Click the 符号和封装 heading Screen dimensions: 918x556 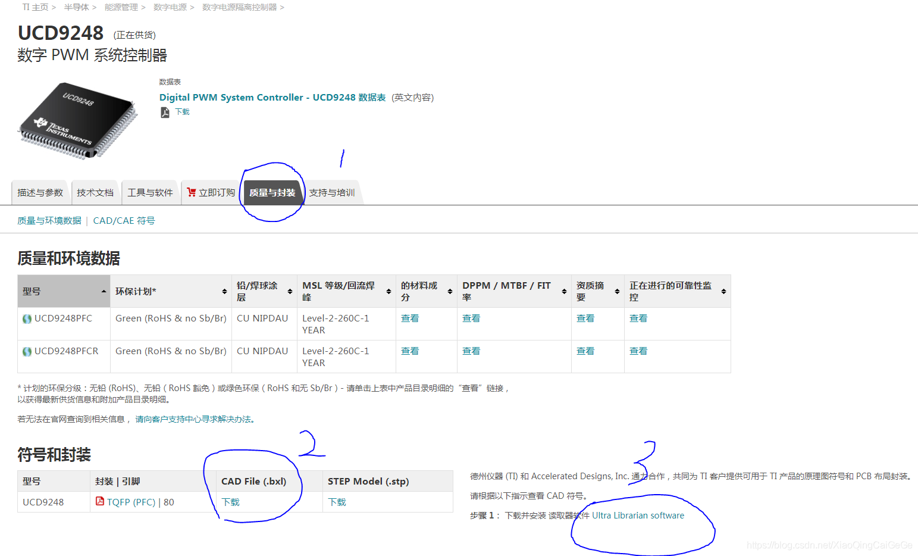pos(54,455)
